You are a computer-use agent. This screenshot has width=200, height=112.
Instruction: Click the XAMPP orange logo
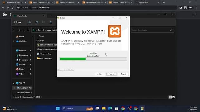coord(115,31)
